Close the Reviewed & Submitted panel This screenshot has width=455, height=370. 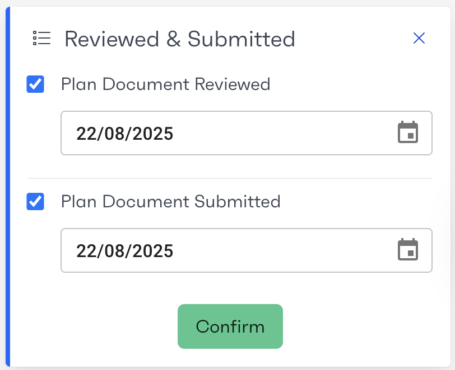pyautogui.click(x=419, y=38)
